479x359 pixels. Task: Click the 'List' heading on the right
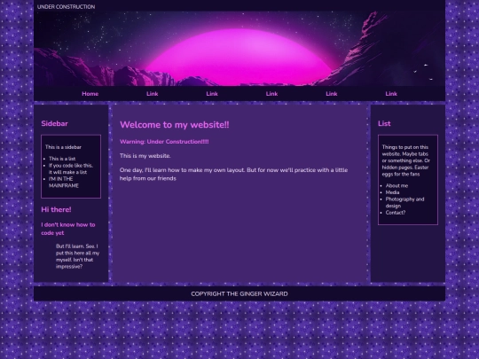[x=384, y=123]
